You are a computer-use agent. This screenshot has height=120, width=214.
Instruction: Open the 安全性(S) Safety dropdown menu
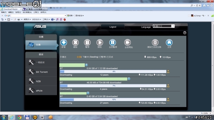36,19
